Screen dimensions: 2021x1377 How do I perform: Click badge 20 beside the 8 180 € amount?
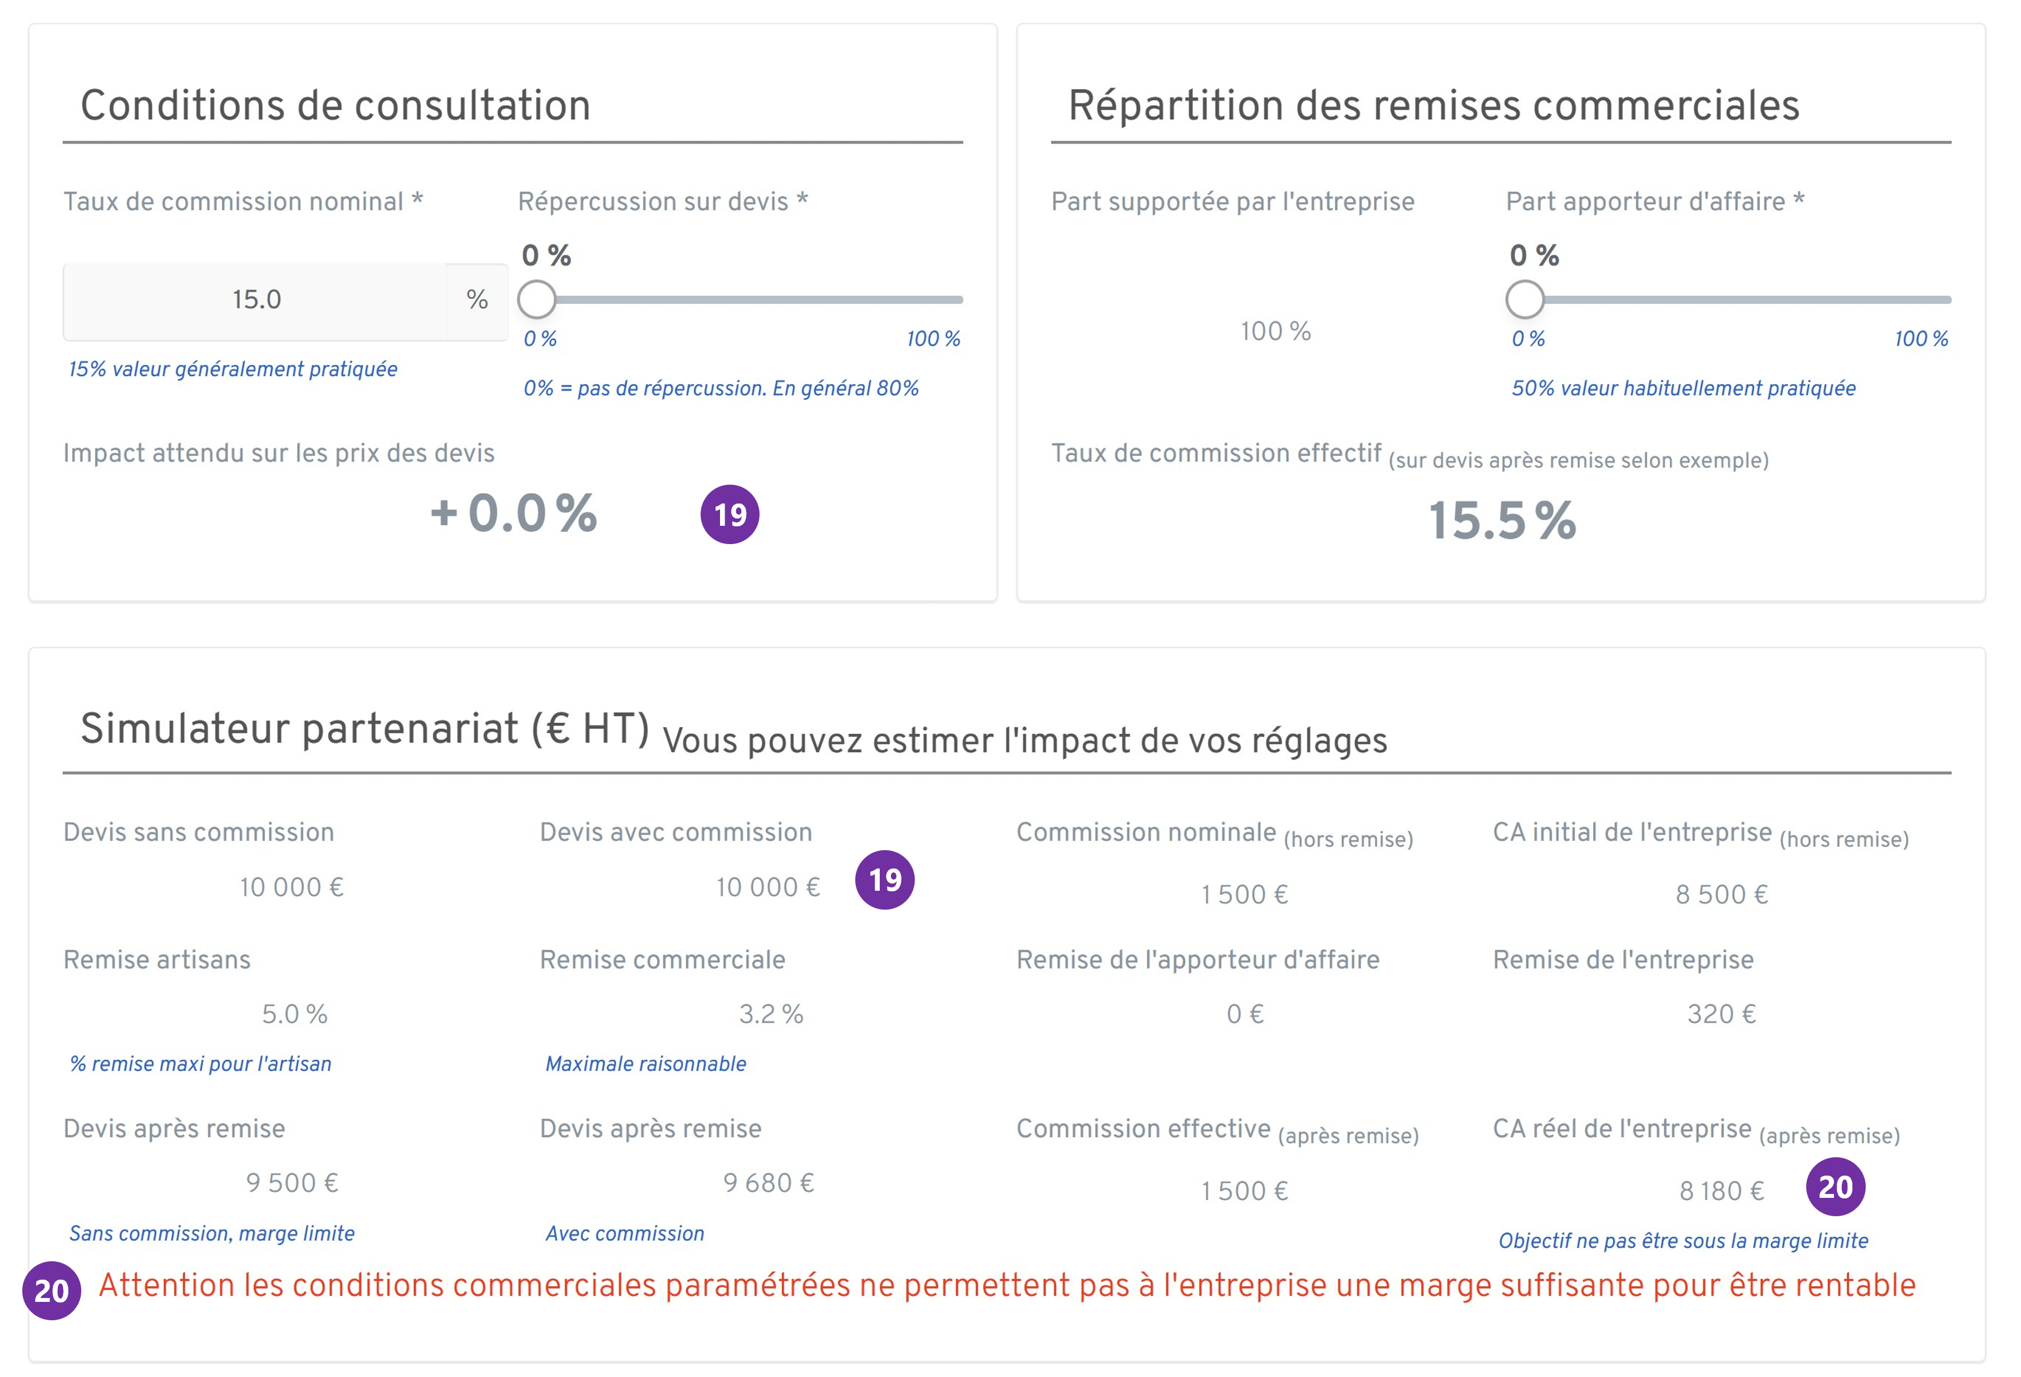(1835, 1187)
